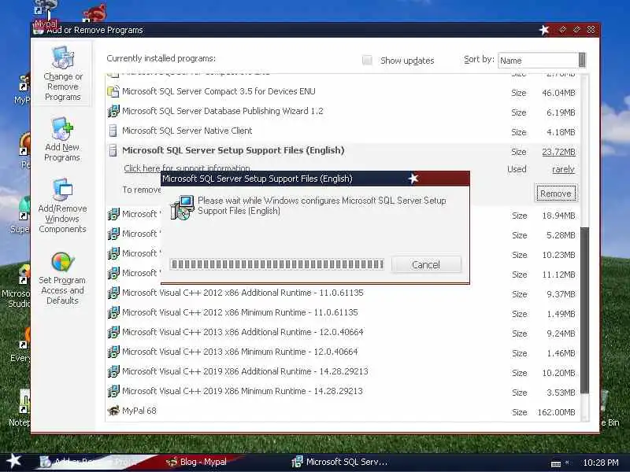Select Microsoft SQL Server Native Client row
630x472 pixels.
coord(343,131)
